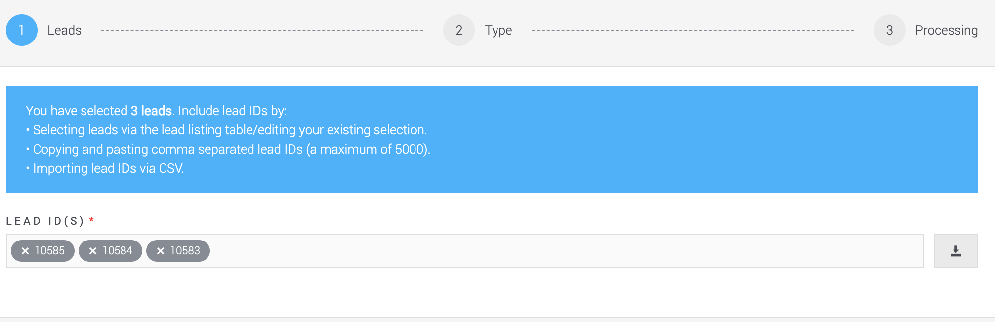Image resolution: width=995 pixels, height=322 pixels.
Task: Remove lead 10584 using its X icon
Action: 93,251
